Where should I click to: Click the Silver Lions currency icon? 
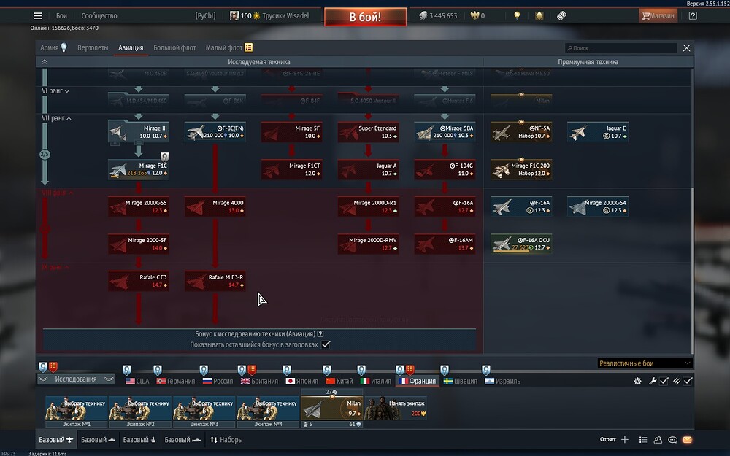[423, 16]
